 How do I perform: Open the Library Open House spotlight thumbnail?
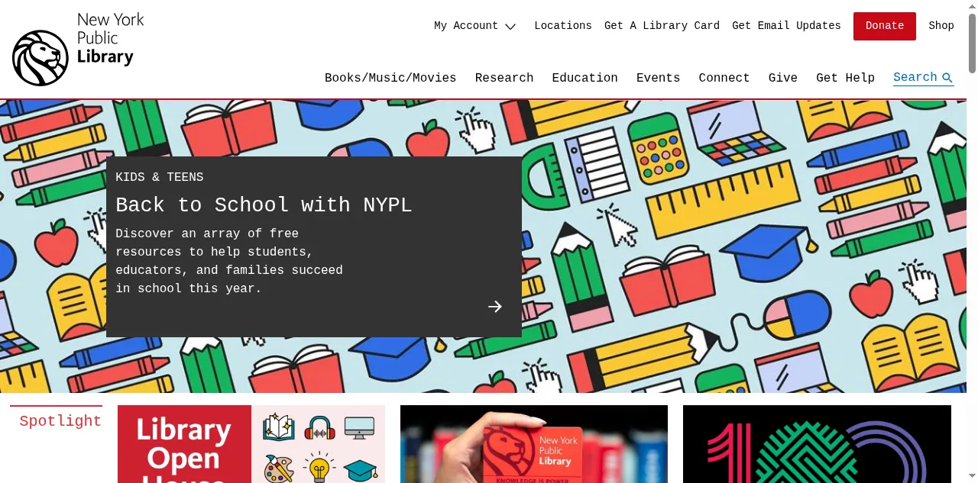pyautogui.click(x=251, y=444)
